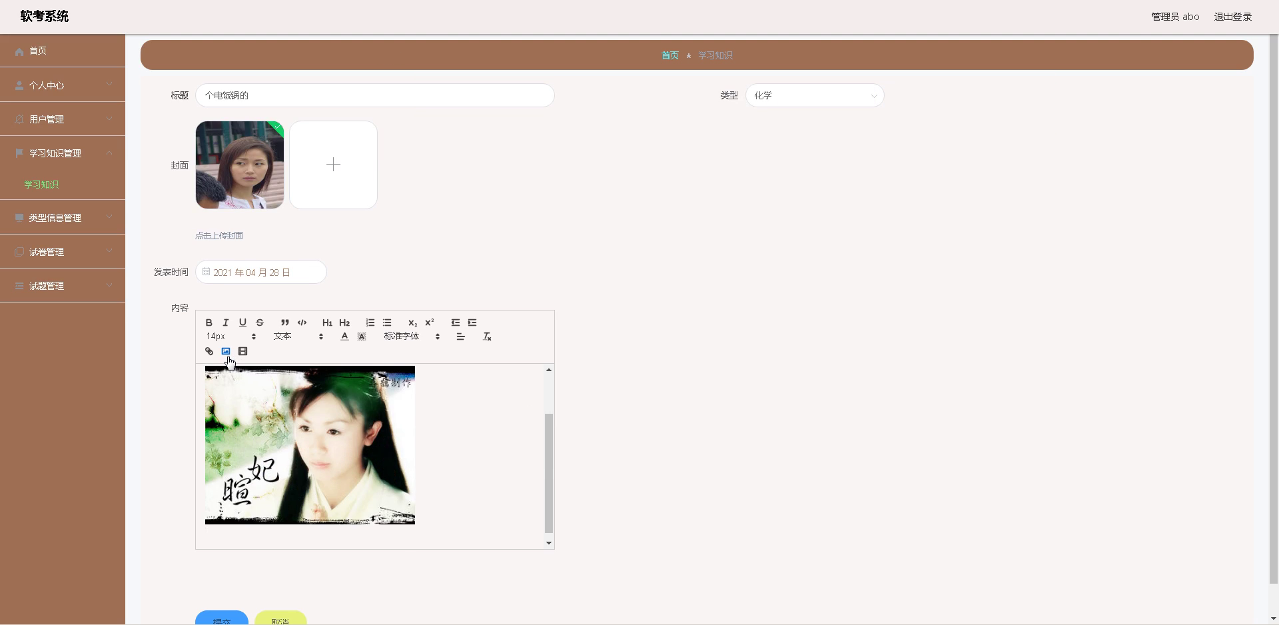Click the home icon beside 首页

(19, 51)
